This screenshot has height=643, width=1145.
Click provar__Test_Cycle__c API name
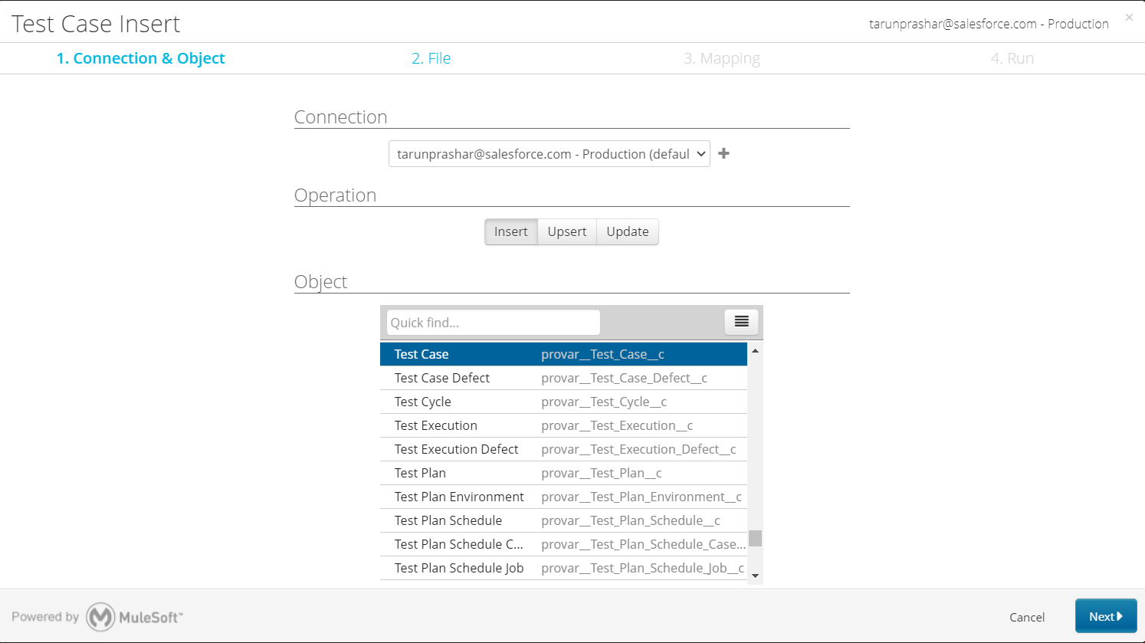(604, 402)
